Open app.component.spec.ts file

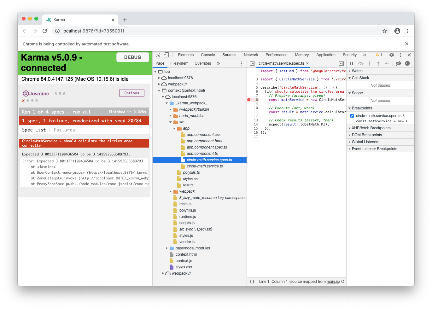point(207,147)
